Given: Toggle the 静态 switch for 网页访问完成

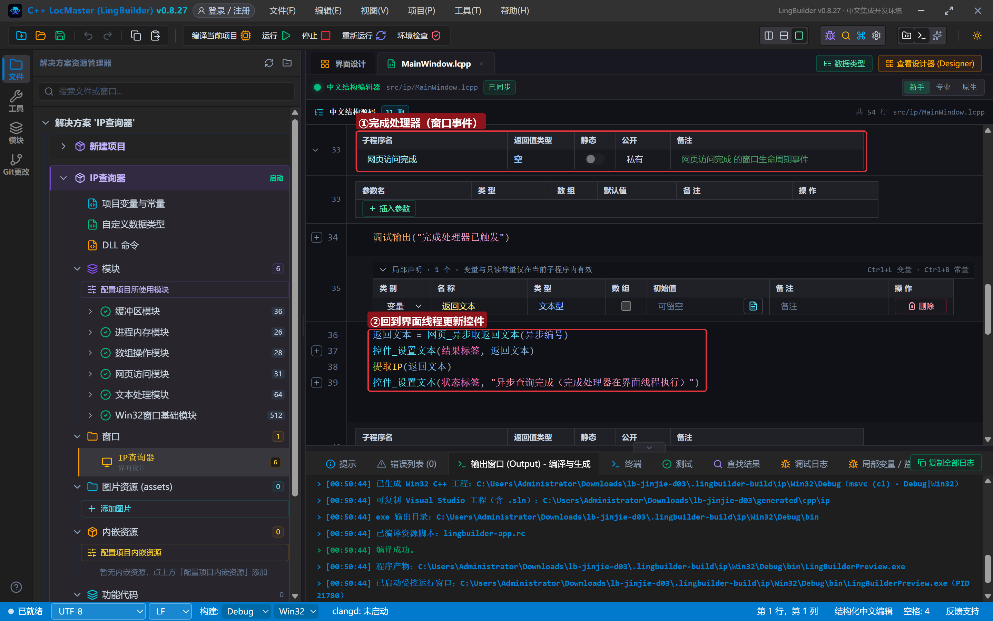Looking at the screenshot, I should [x=594, y=159].
